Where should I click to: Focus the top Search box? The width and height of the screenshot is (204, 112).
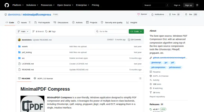[157, 5]
